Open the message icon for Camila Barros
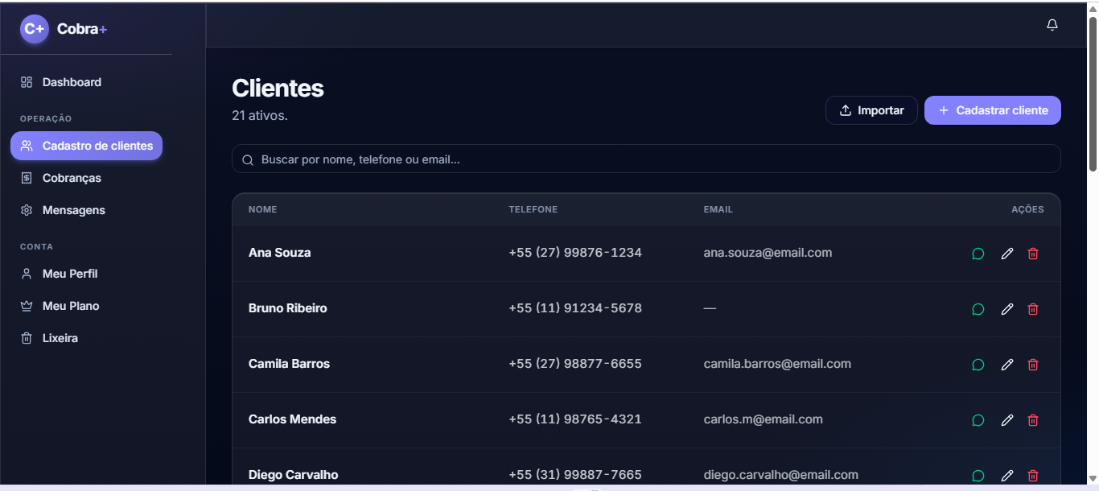This screenshot has height=491, width=1099. click(978, 365)
